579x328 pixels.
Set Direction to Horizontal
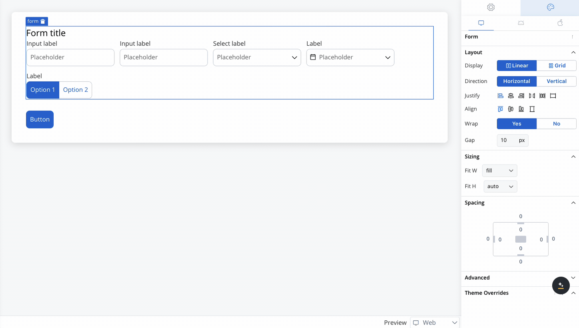click(x=517, y=81)
